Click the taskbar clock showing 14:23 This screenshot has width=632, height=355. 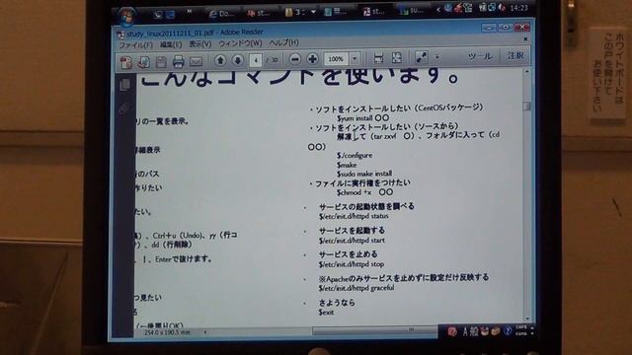point(518,8)
